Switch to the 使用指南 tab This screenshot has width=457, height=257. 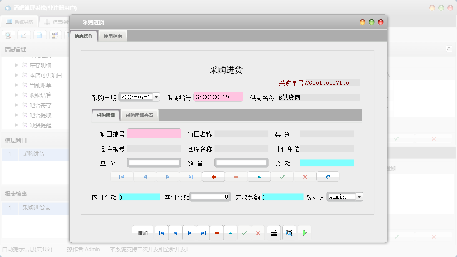[x=112, y=36]
